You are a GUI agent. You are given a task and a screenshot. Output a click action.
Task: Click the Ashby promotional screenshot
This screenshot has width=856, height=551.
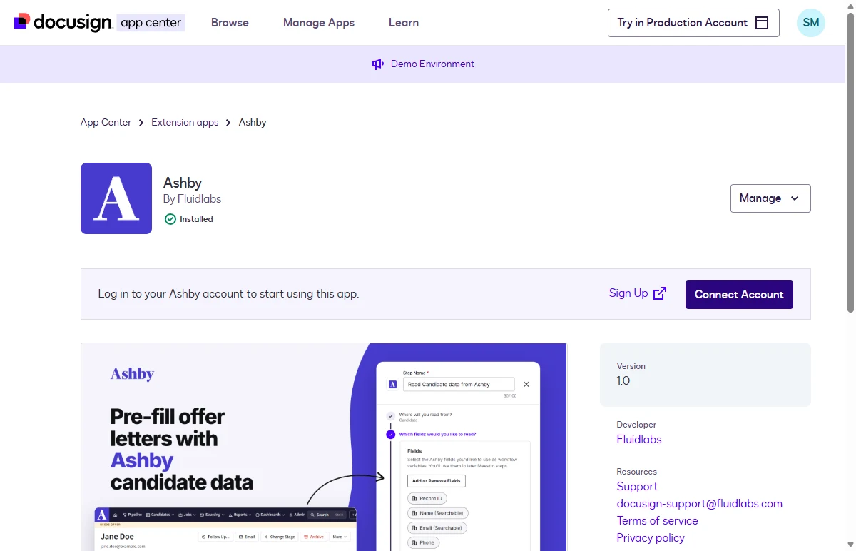pos(324,447)
